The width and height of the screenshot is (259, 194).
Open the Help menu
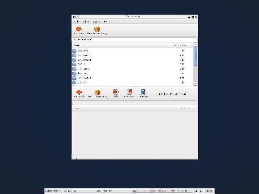coord(107,21)
